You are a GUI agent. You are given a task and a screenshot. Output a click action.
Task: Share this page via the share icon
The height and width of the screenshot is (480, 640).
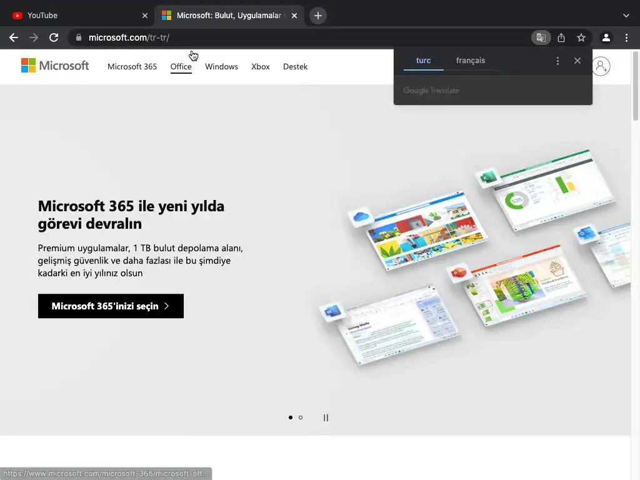[x=562, y=37]
